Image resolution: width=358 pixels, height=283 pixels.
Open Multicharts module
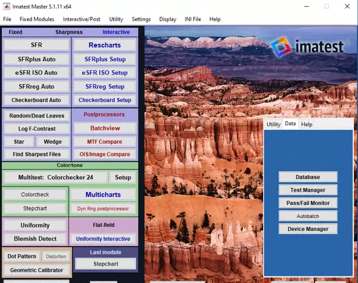click(103, 195)
